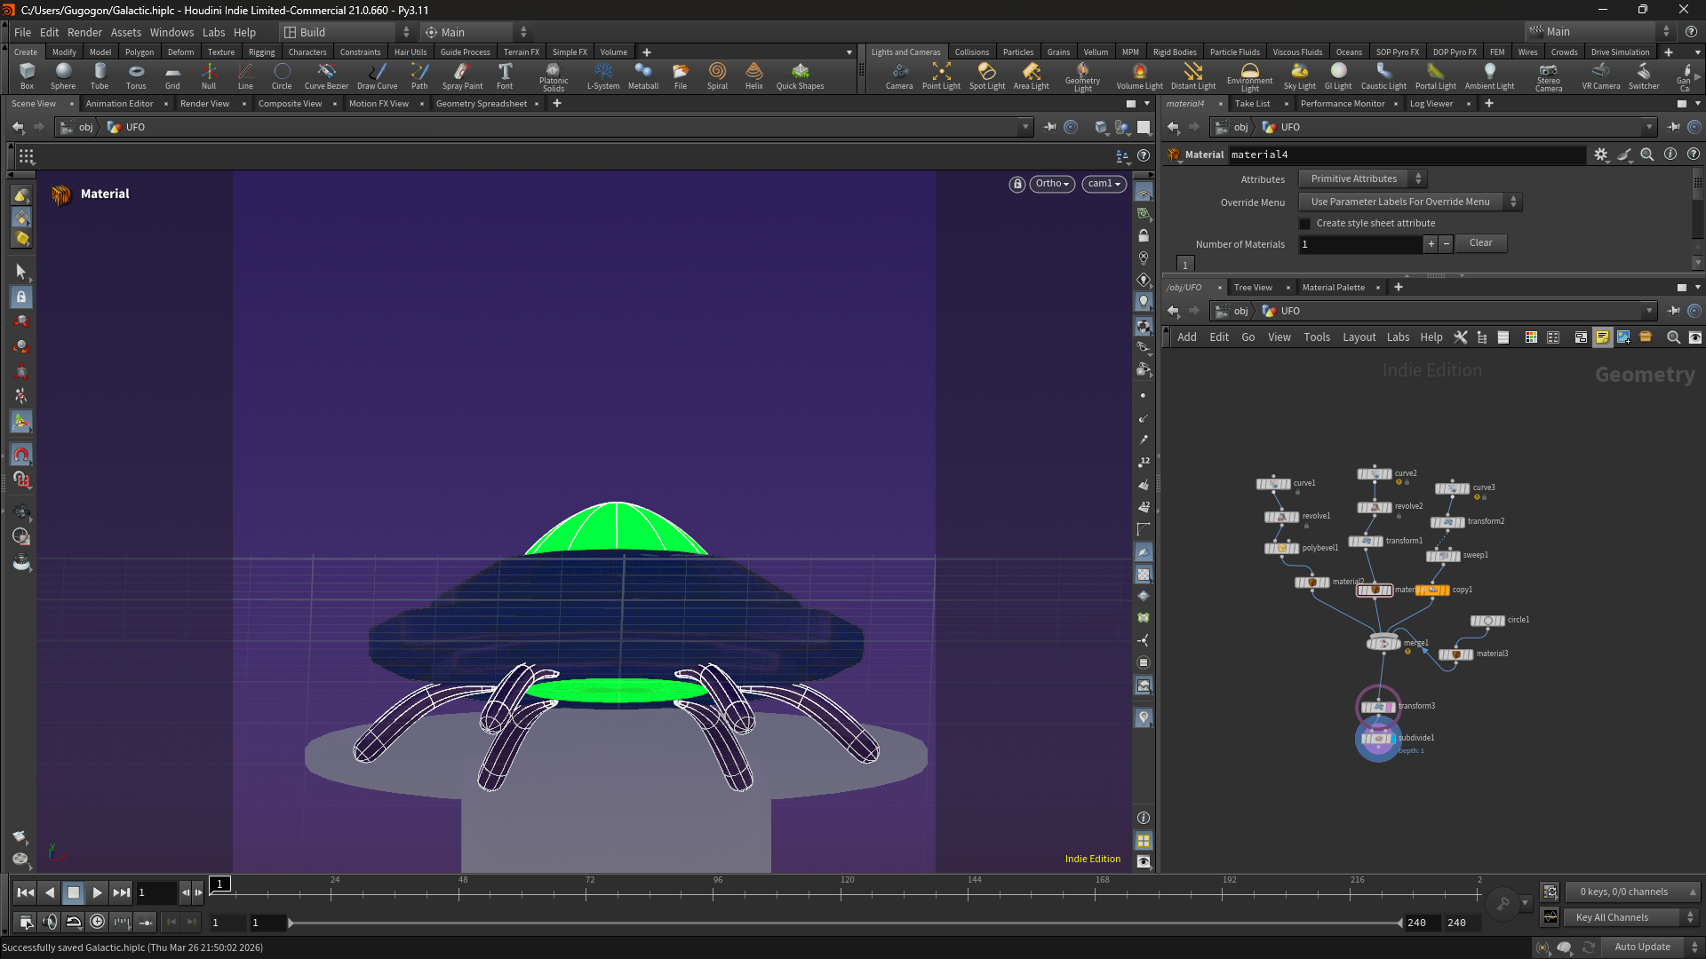
Task: Create a Distant Light
Action: click(1193, 75)
